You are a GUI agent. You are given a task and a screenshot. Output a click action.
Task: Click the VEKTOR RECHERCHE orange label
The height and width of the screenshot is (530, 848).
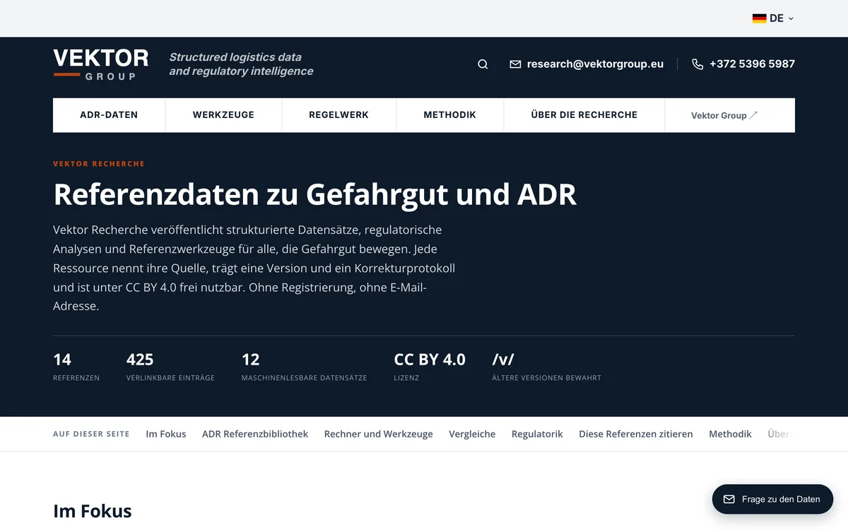pyautogui.click(x=99, y=164)
